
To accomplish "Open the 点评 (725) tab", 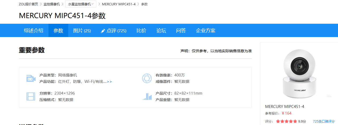I will 113,30.
